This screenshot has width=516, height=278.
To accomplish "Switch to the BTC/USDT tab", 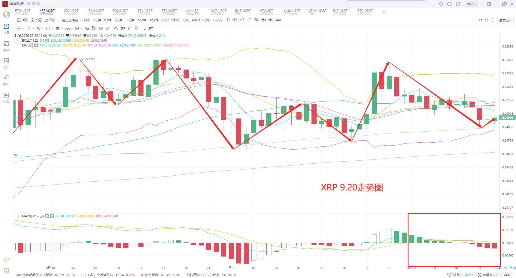I will tap(365, 12).
